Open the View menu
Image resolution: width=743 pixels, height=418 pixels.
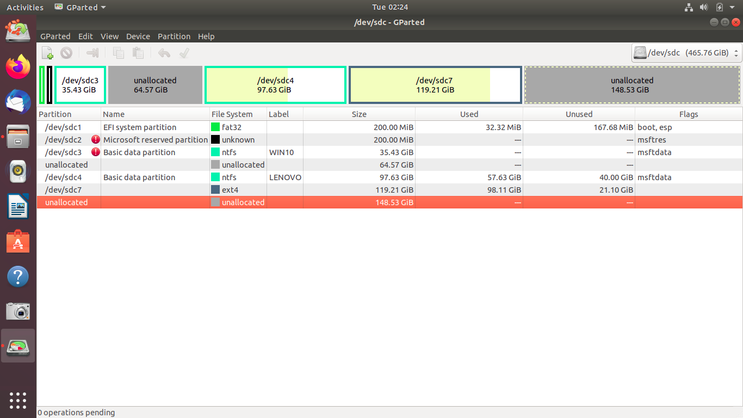[x=109, y=36]
